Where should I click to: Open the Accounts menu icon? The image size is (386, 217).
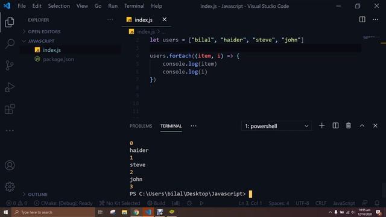click(10, 165)
